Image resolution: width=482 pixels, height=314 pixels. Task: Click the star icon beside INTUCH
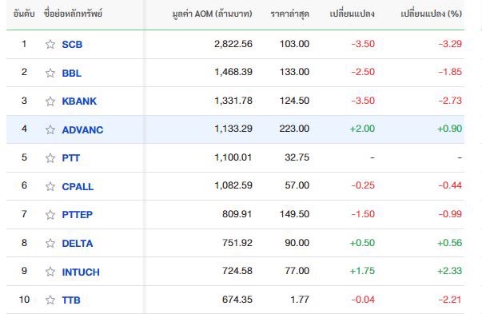(50, 272)
